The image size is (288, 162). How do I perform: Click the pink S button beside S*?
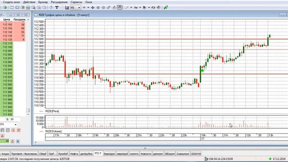click(x=13, y=130)
